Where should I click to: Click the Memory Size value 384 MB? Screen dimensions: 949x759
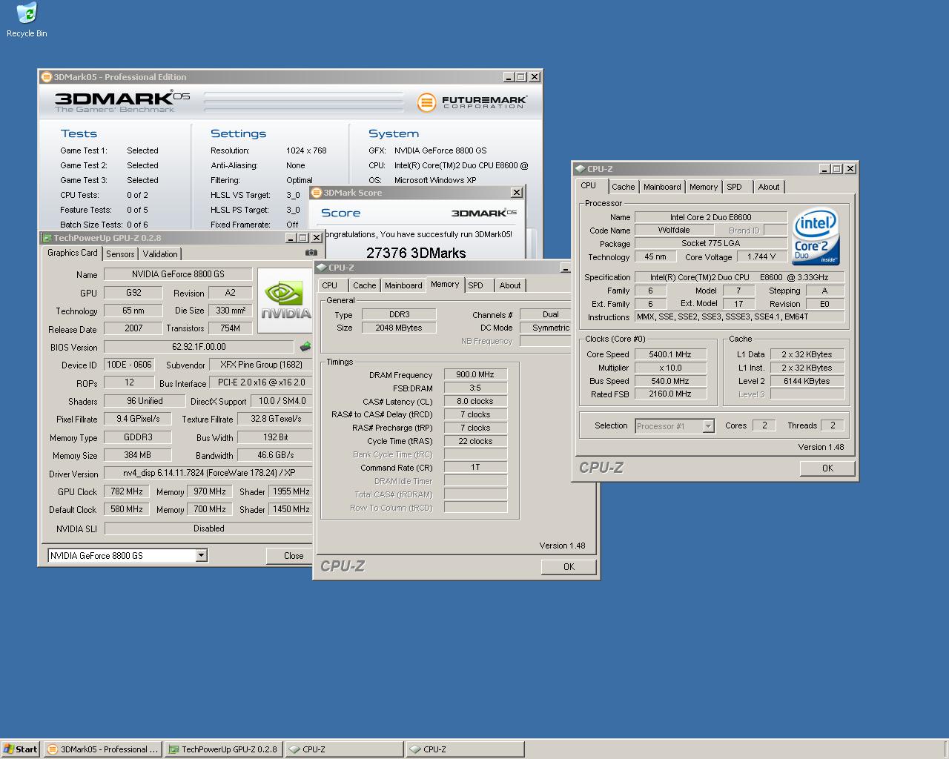(x=138, y=455)
